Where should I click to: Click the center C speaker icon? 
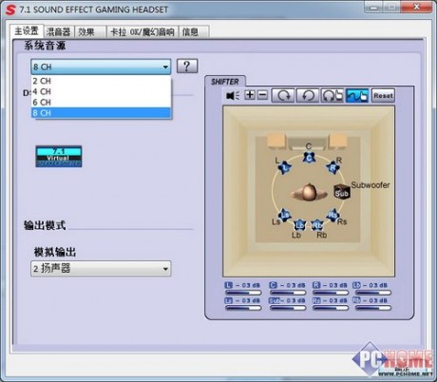coord(309,158)
